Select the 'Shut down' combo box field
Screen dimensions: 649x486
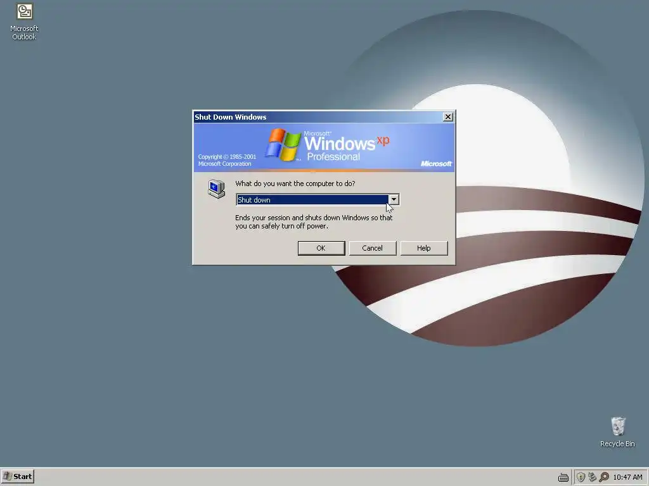tap(317, 199)
